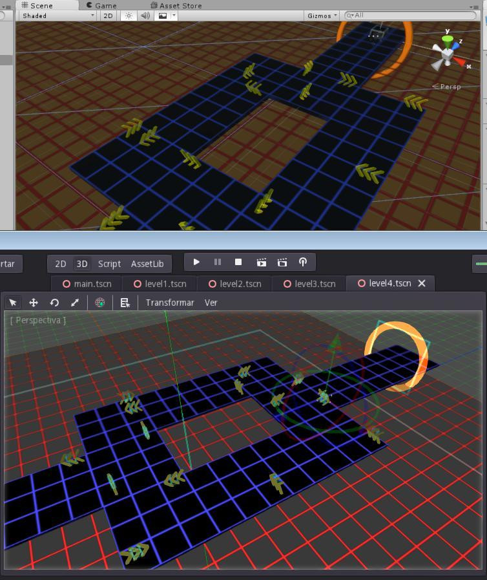Click the list select tool icon

tap(125, 303)
